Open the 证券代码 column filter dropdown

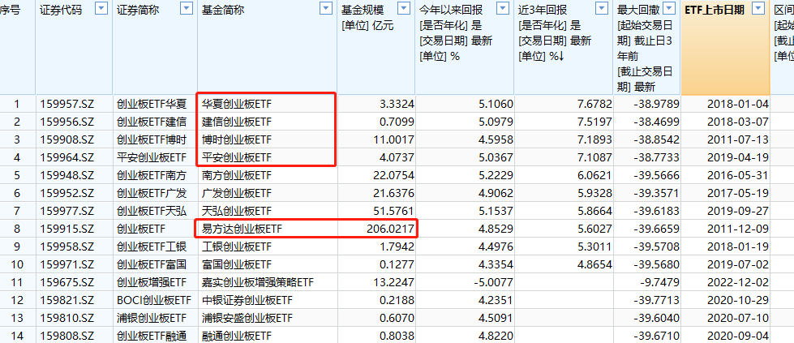click(101, 8)
